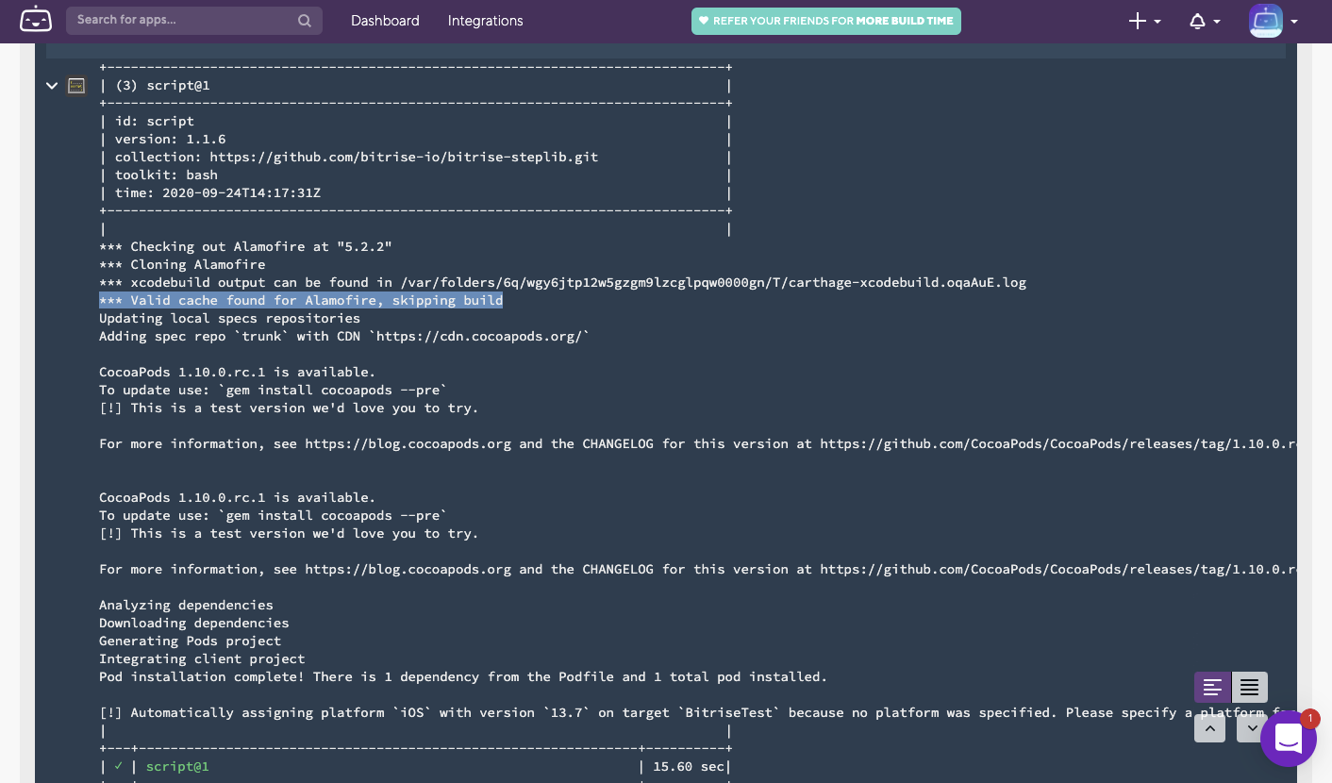
Task: Click bitrise-steplib.git collection line
Action: 357,158
